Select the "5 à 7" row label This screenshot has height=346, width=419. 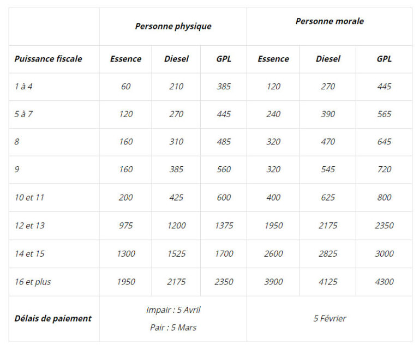click(x=24, y=114)
